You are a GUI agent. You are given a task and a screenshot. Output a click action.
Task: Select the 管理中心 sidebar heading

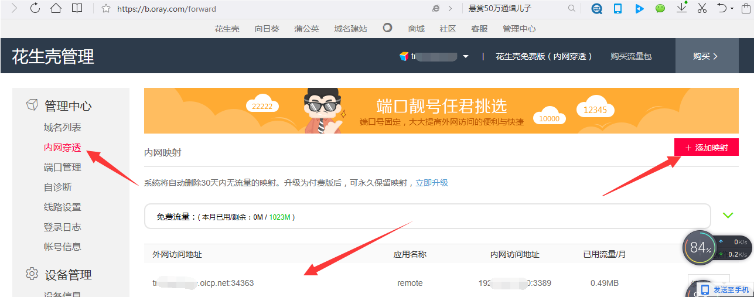pyautogui.click(x=68, y=106)
